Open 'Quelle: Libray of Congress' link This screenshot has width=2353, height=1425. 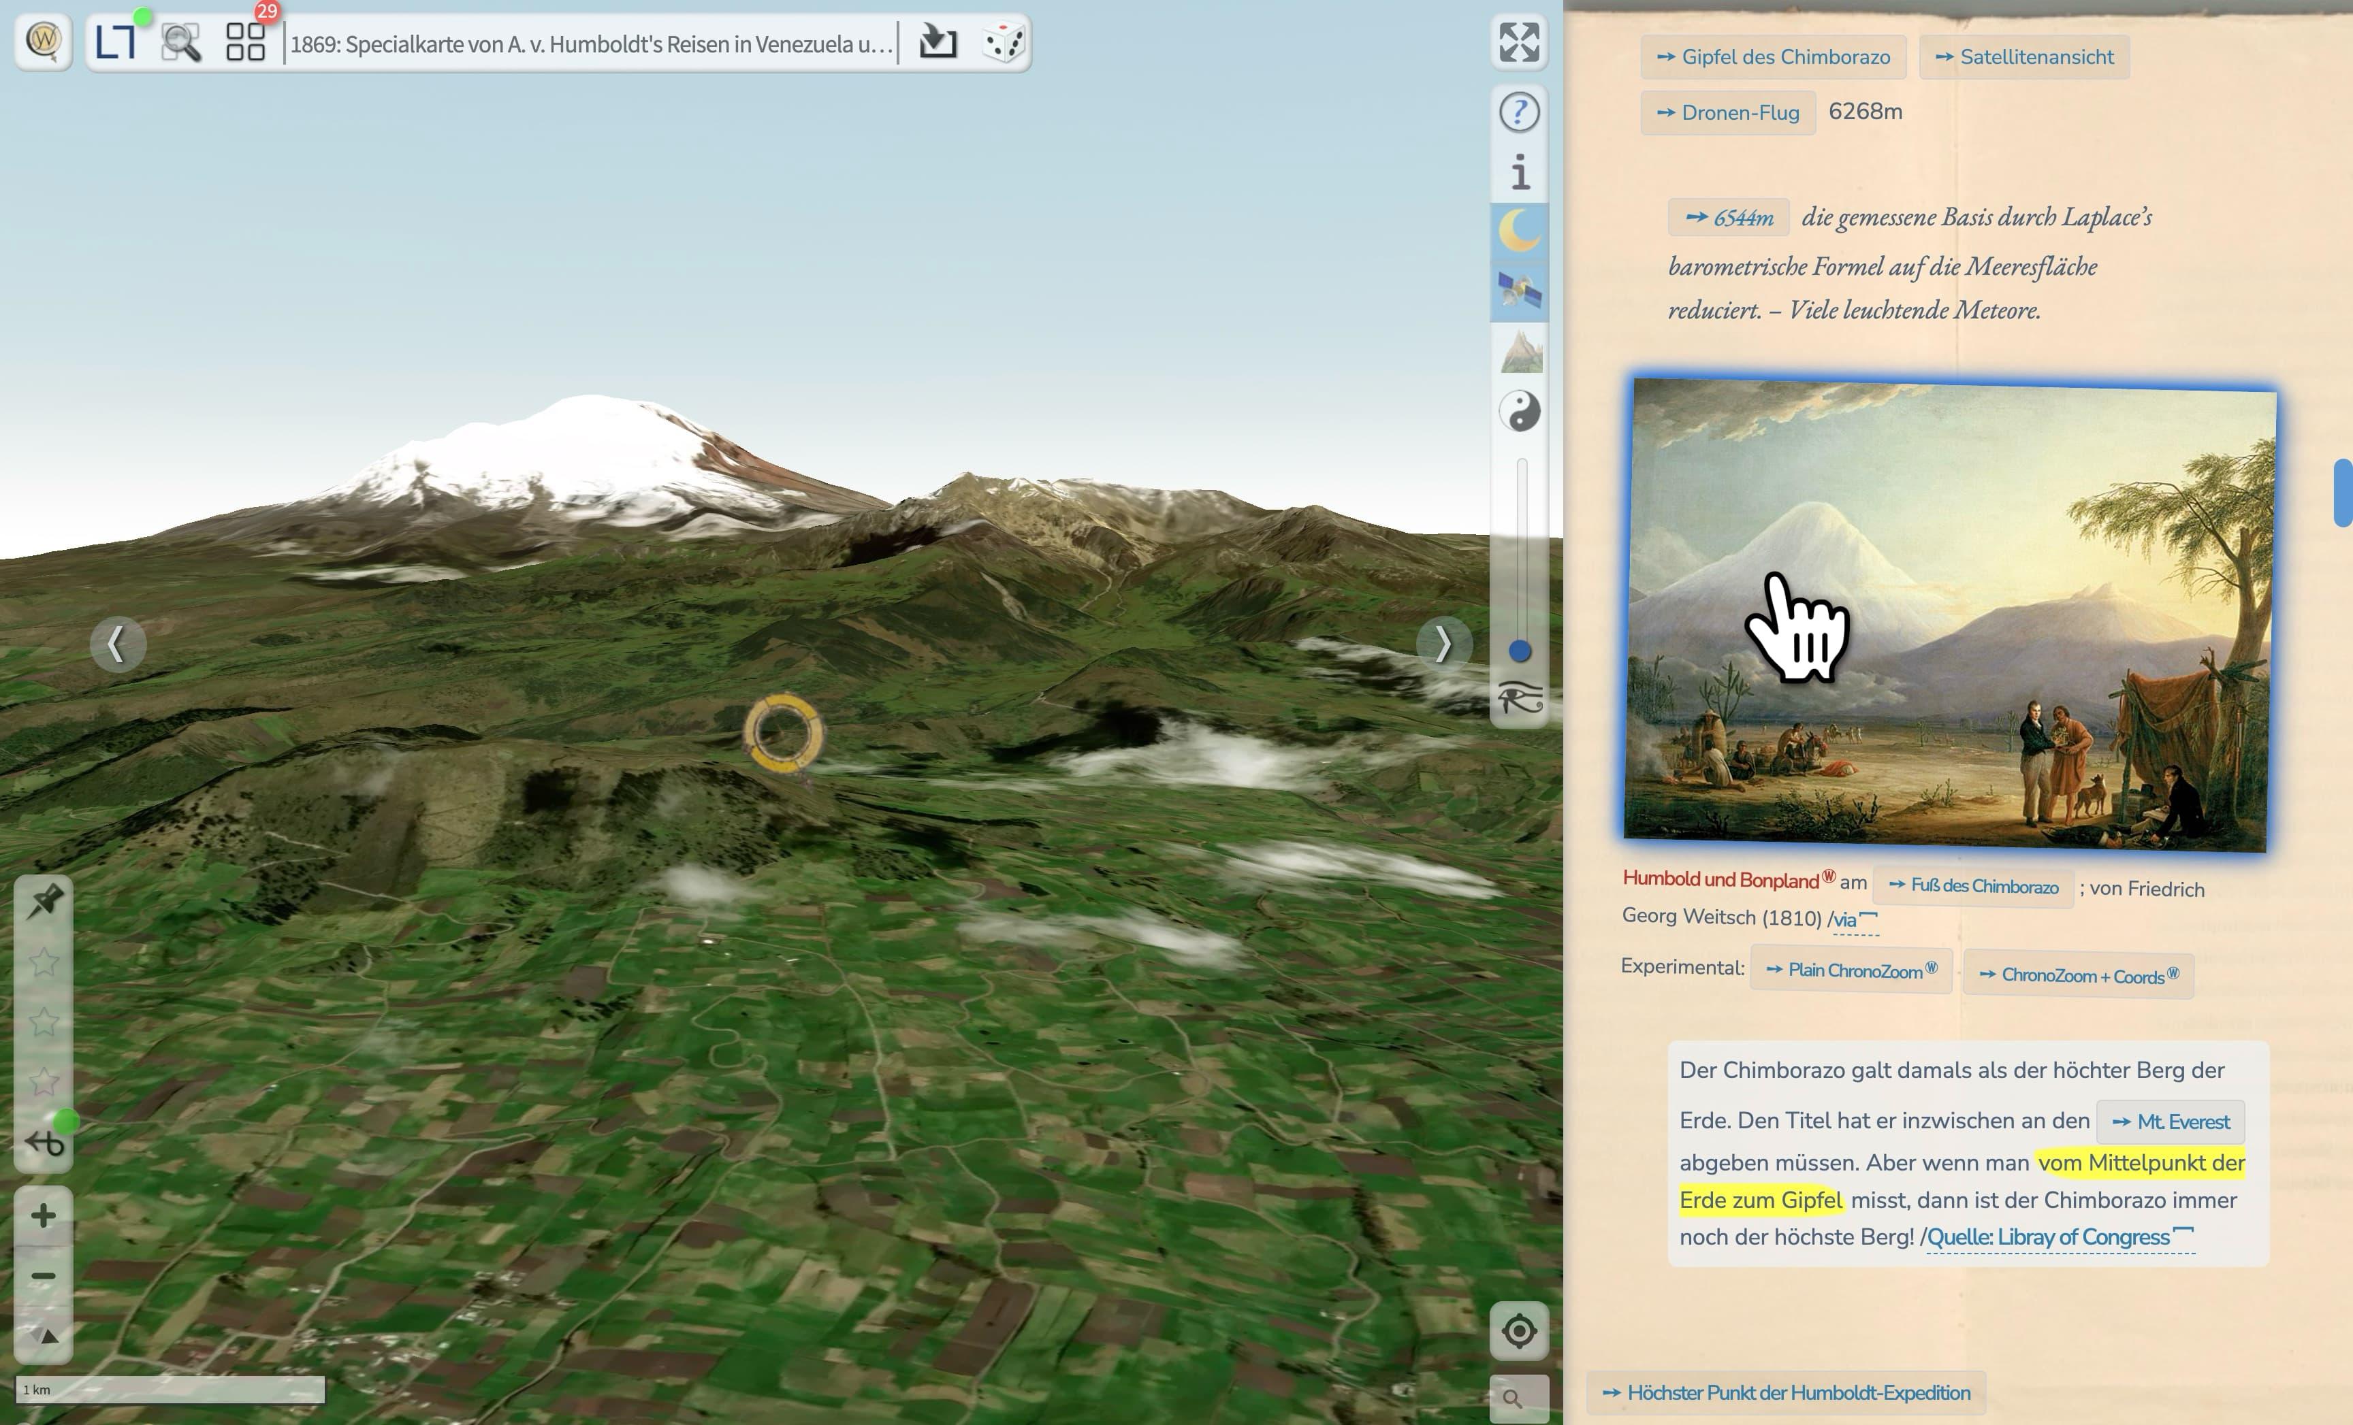[x=2060, y=1237]
